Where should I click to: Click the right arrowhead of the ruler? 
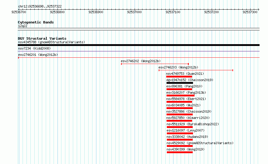(259, 9)
